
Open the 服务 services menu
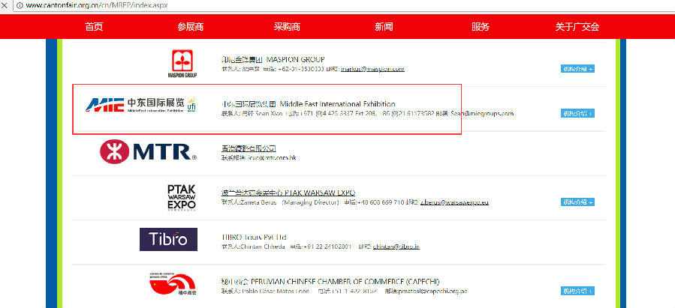481,27
